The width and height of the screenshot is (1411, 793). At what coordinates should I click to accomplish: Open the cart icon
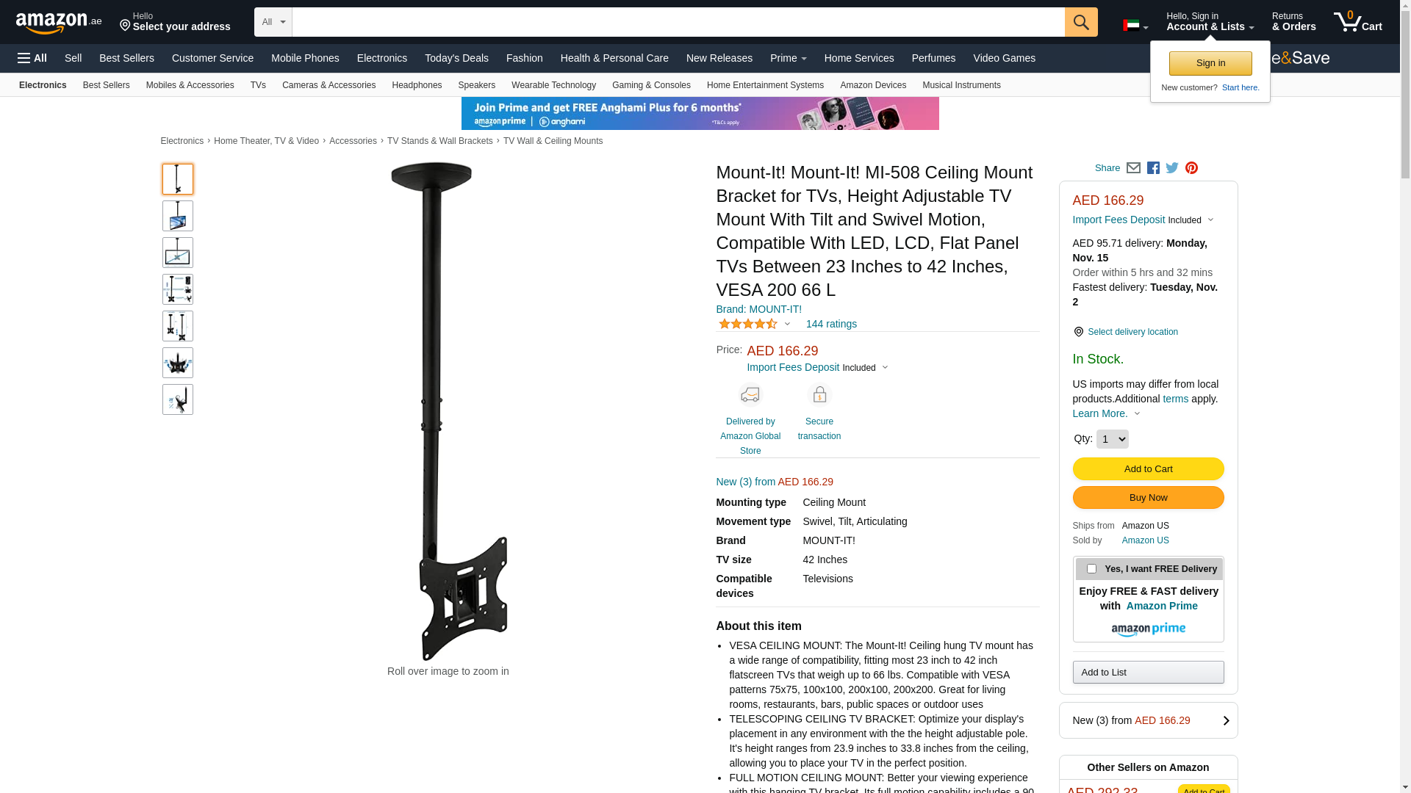click(x=1357, y=22)
